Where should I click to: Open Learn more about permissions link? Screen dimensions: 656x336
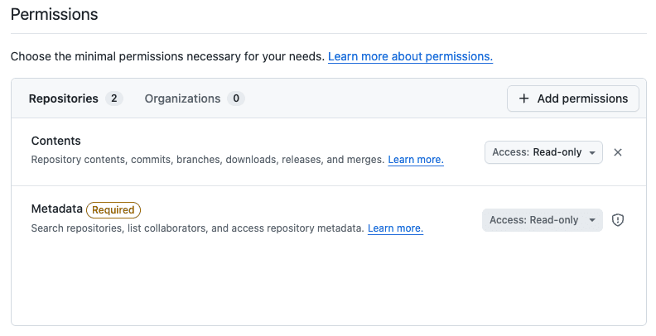point(410,56)
